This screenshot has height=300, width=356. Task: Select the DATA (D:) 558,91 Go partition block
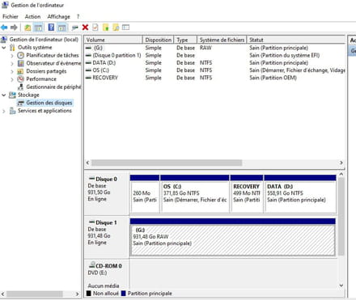300,194
